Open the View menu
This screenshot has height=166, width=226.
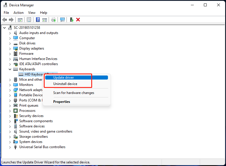coord(32,13)
